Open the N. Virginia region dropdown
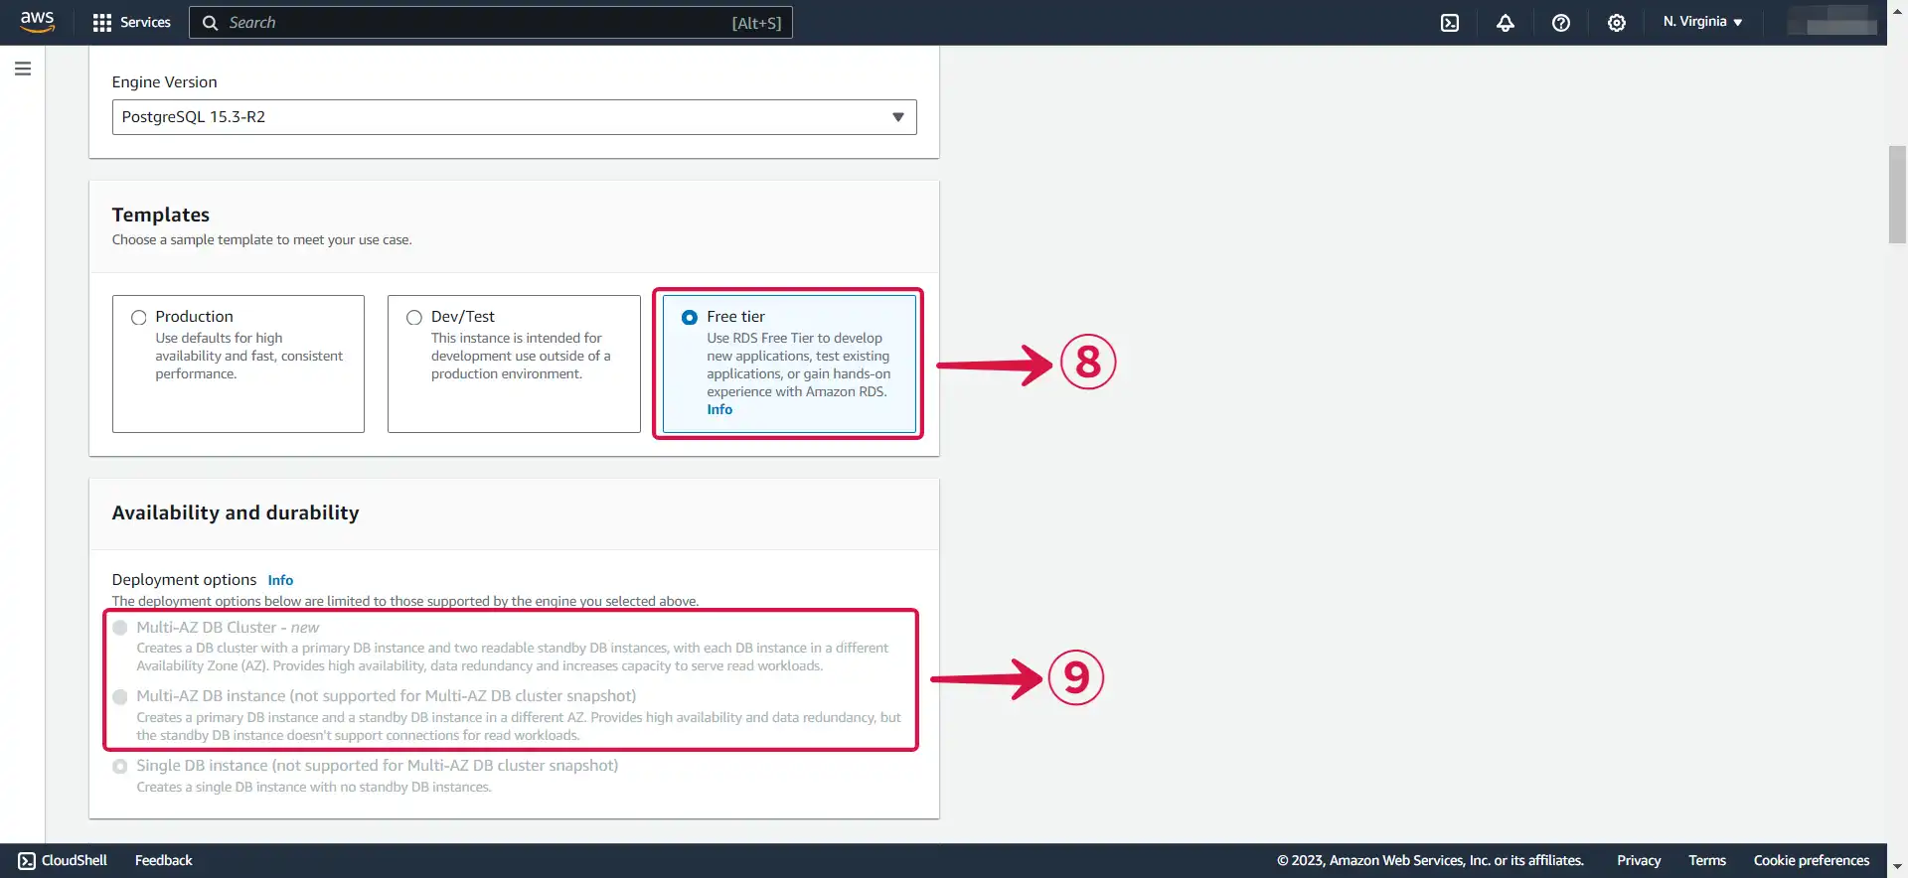 click(1702, 22)
